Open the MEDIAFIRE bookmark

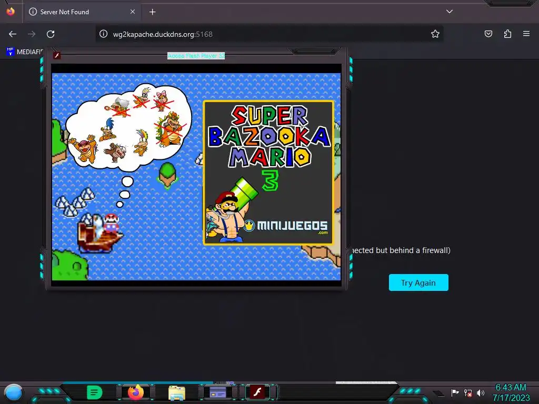(x=24, y=52)
